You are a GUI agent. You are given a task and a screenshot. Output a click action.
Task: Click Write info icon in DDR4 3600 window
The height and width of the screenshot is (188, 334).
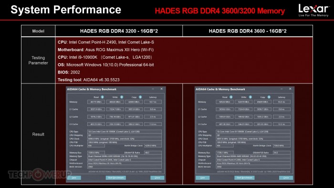(x=250, y=97)
